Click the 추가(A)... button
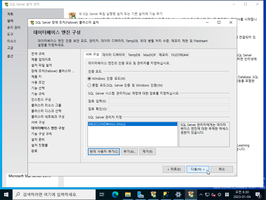The width and height of the screenshot is (266, 200). pos(130,151)
